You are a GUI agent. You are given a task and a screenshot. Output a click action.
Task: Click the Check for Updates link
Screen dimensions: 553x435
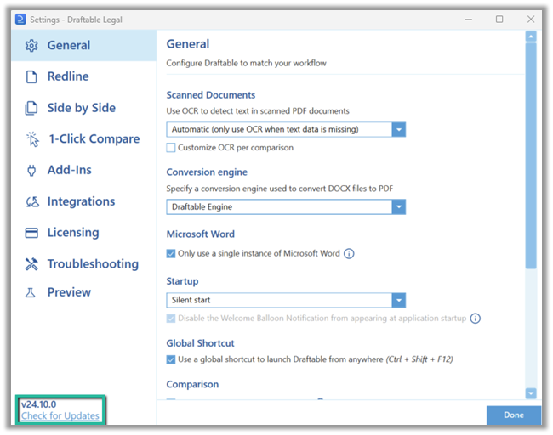coord(60,416)
